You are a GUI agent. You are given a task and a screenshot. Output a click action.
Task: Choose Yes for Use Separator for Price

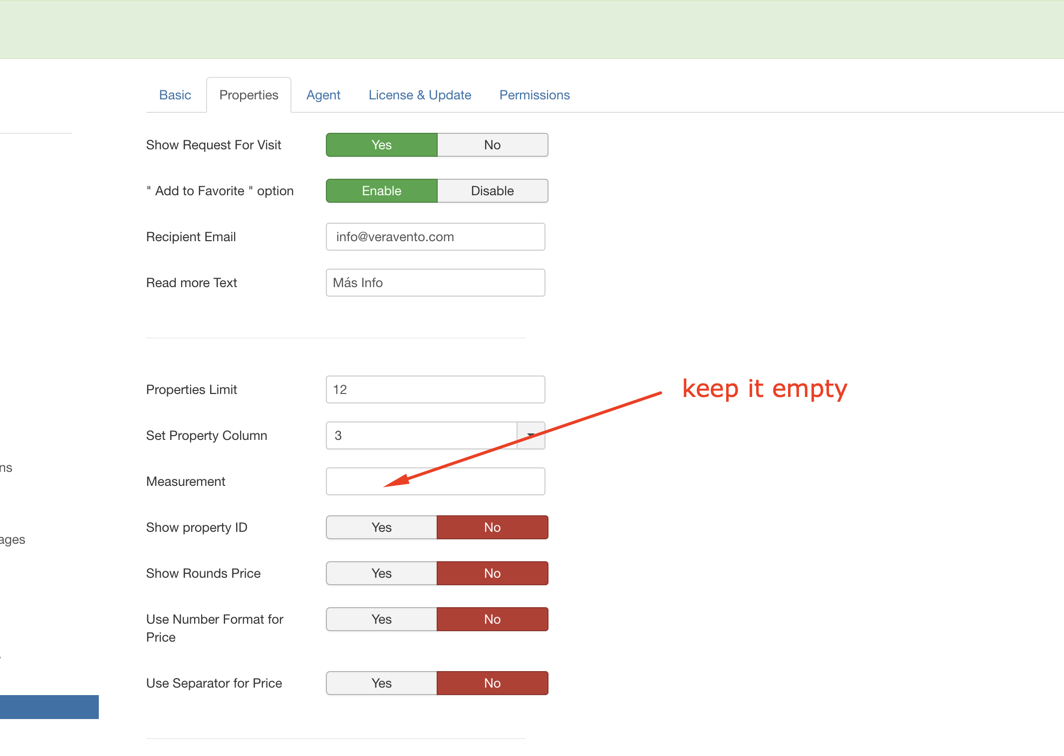(381, 683)
